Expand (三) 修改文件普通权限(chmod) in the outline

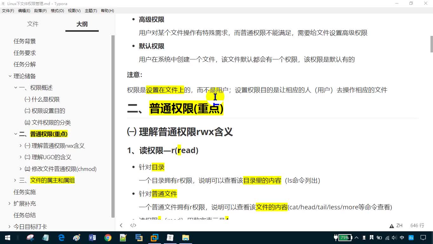pos(21,169)
